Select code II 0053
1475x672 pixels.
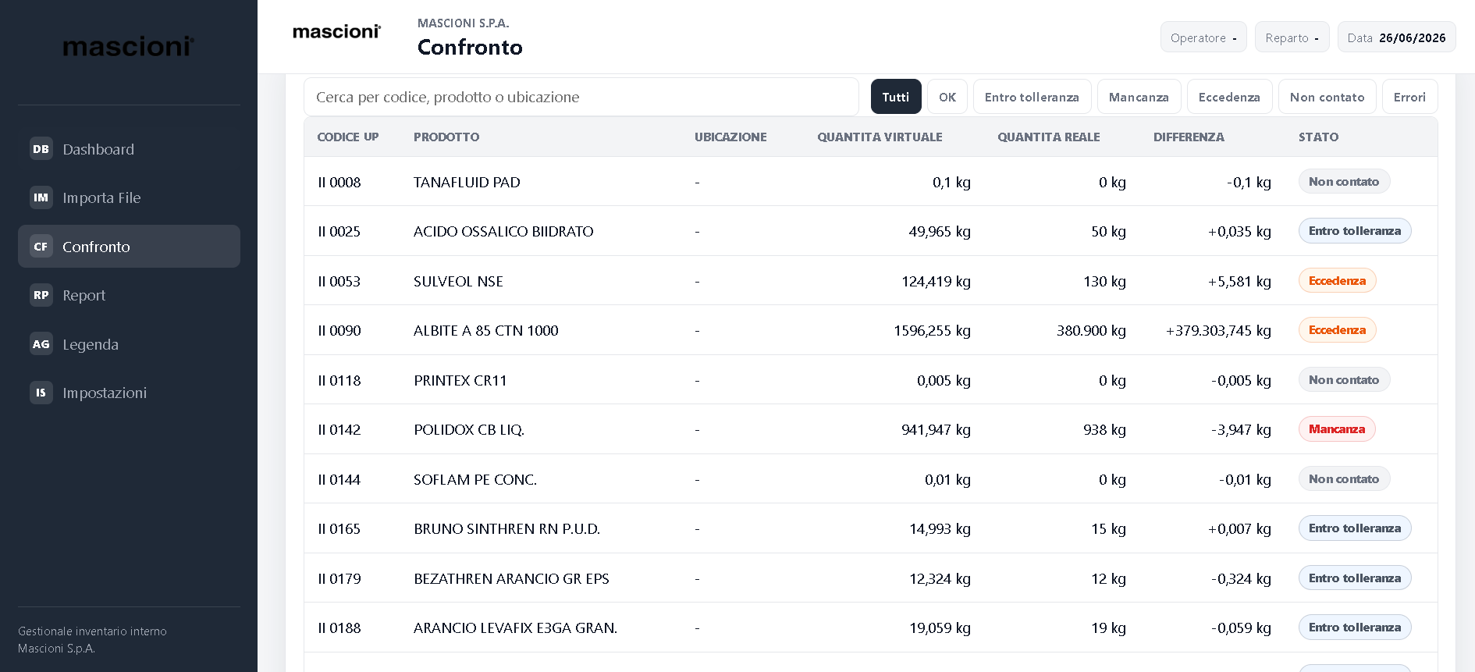339,281
